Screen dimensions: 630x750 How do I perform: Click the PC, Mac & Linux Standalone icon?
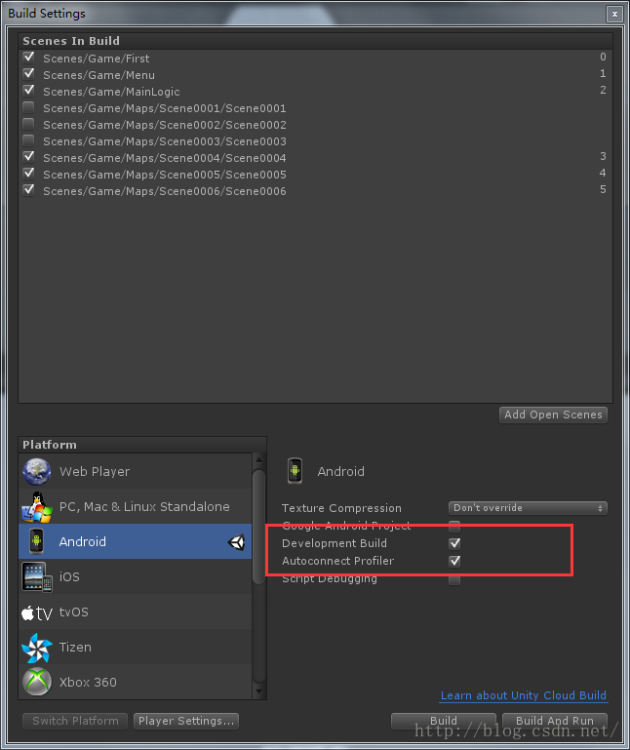coord(37,507)
